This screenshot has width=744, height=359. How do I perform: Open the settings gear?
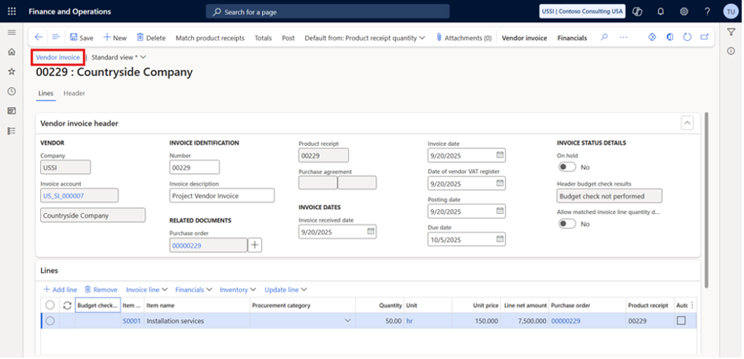(x=684, y=11)
